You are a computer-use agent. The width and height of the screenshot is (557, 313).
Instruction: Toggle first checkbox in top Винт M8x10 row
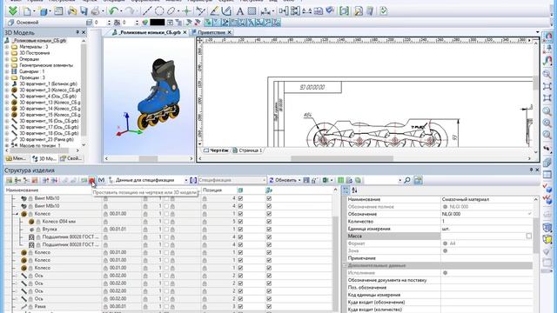[240, 198]
